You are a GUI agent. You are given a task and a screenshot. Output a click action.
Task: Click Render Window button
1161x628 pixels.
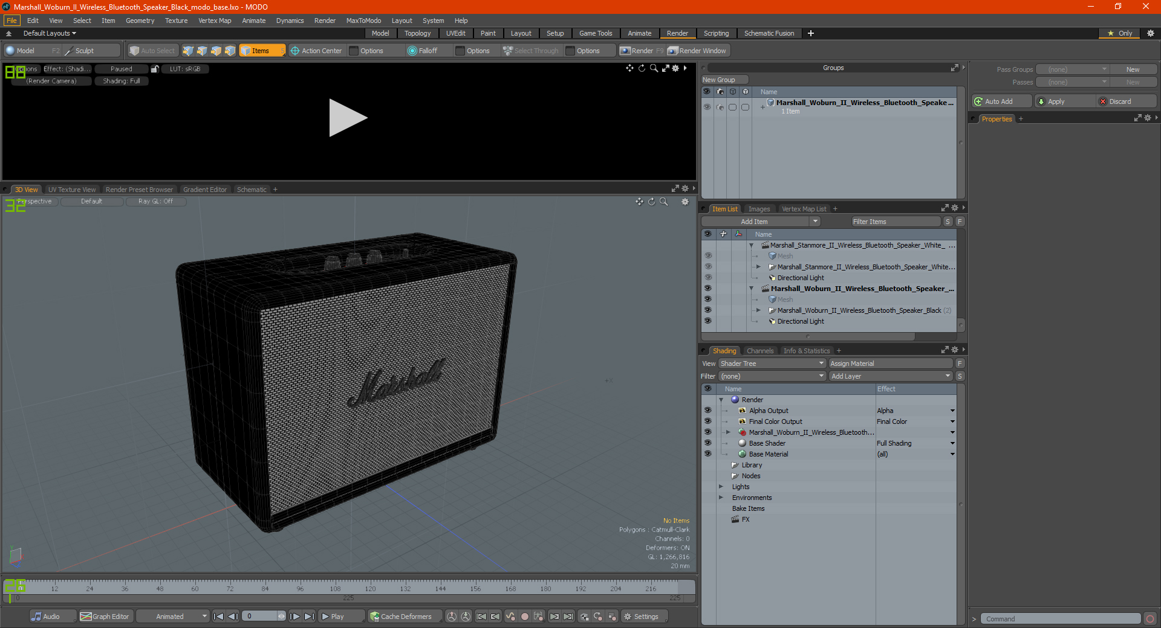click(x=697, y=51)
